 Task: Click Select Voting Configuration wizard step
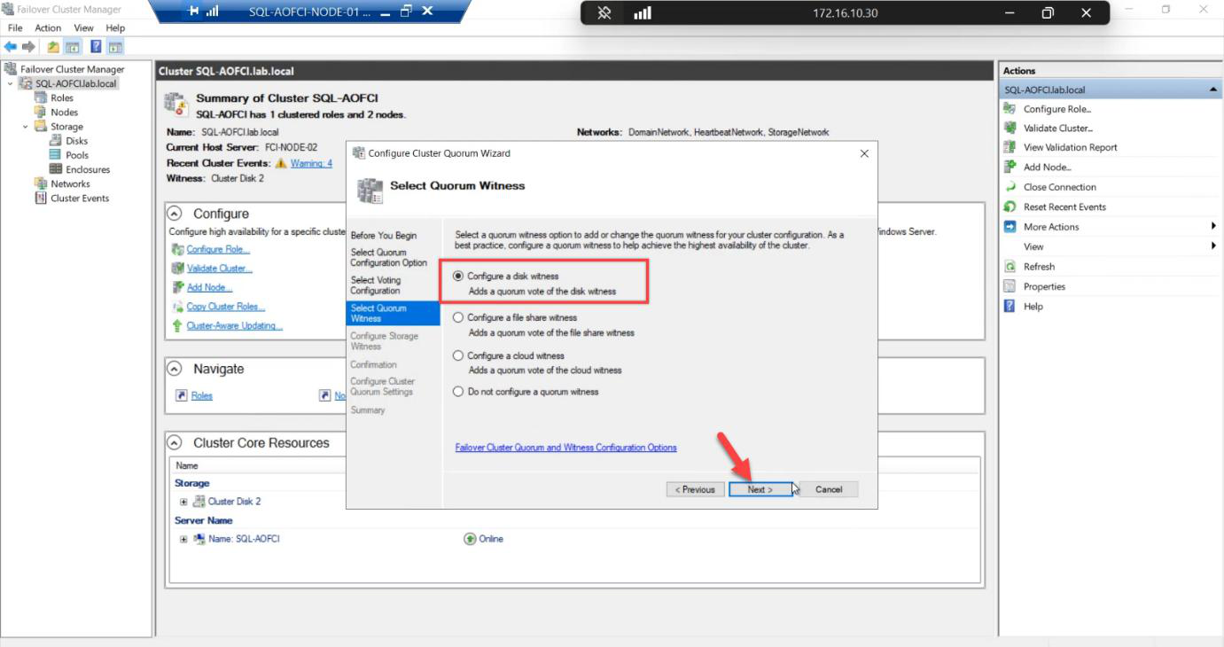(x=376, y=285)
